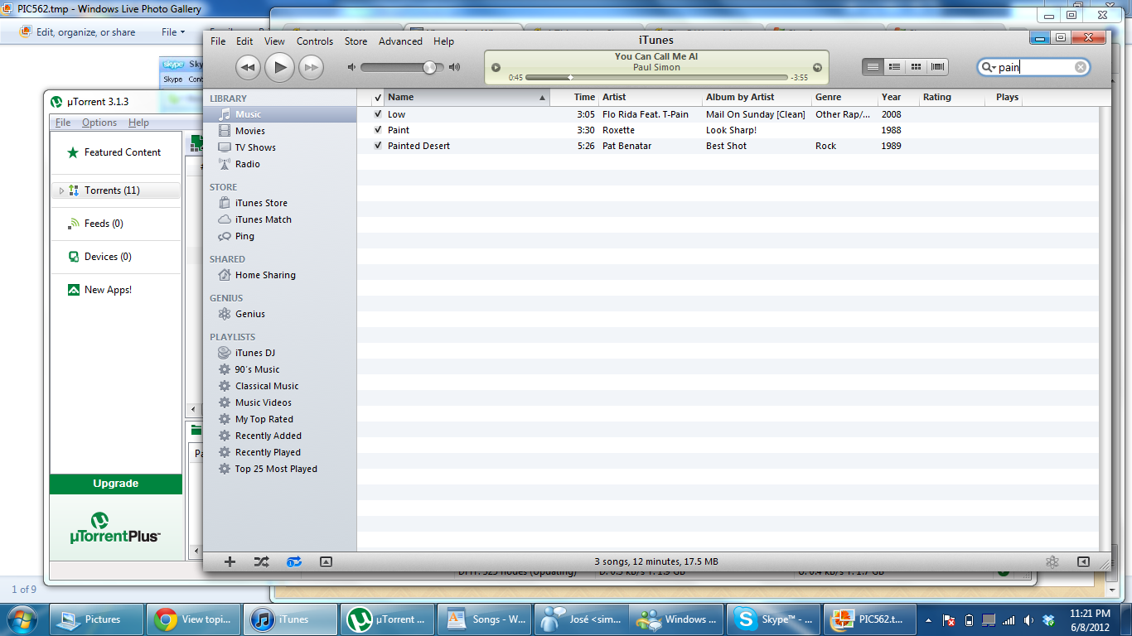Skip to the next track
The width and height of the screenshot is (1132, 636).
click(311, 67)
